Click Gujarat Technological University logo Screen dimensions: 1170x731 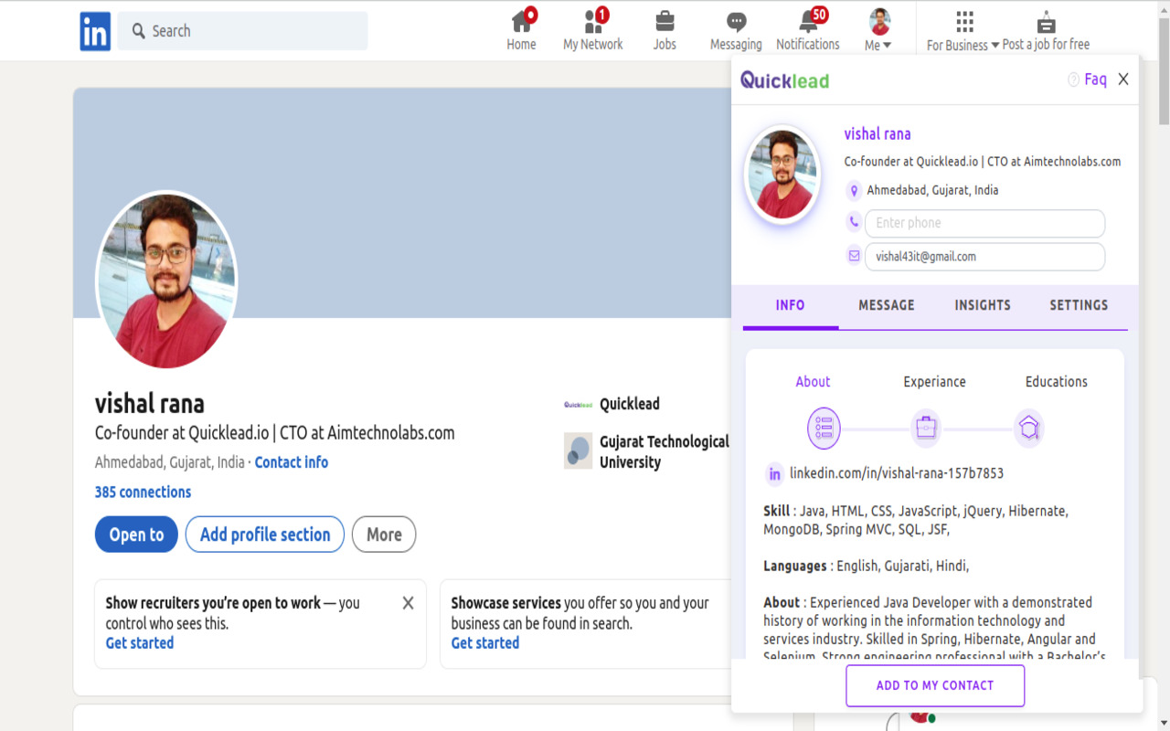coord(579,450)
